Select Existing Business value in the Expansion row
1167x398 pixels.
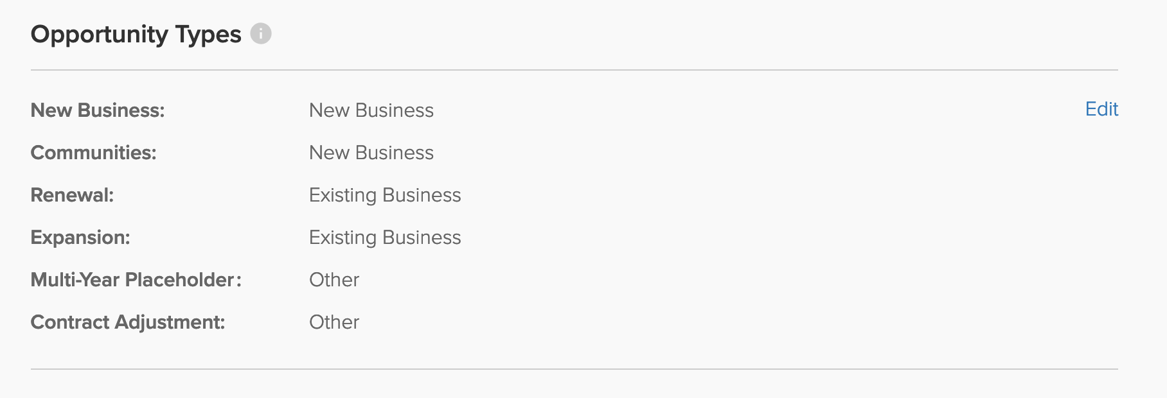[385, 238]
